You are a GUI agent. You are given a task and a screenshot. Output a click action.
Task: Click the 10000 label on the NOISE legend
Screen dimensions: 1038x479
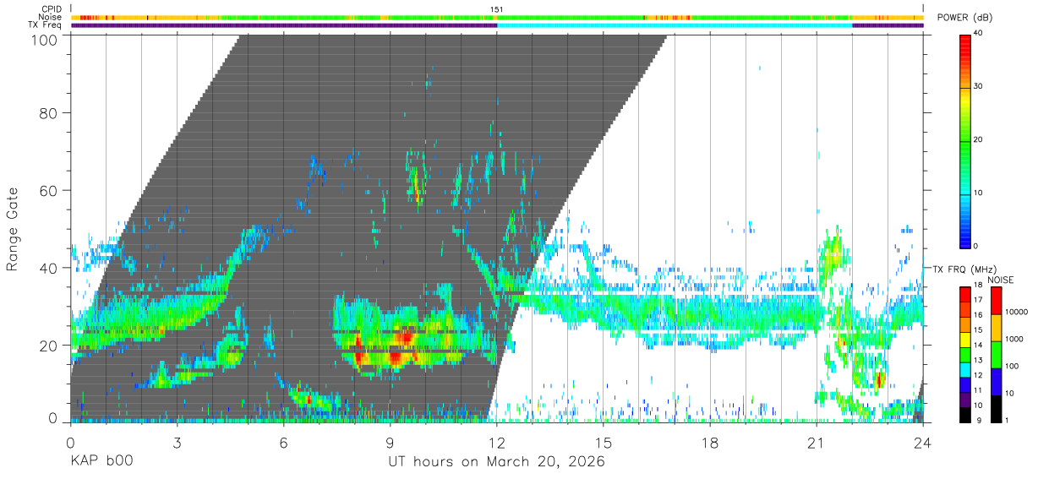[1015, 313]
